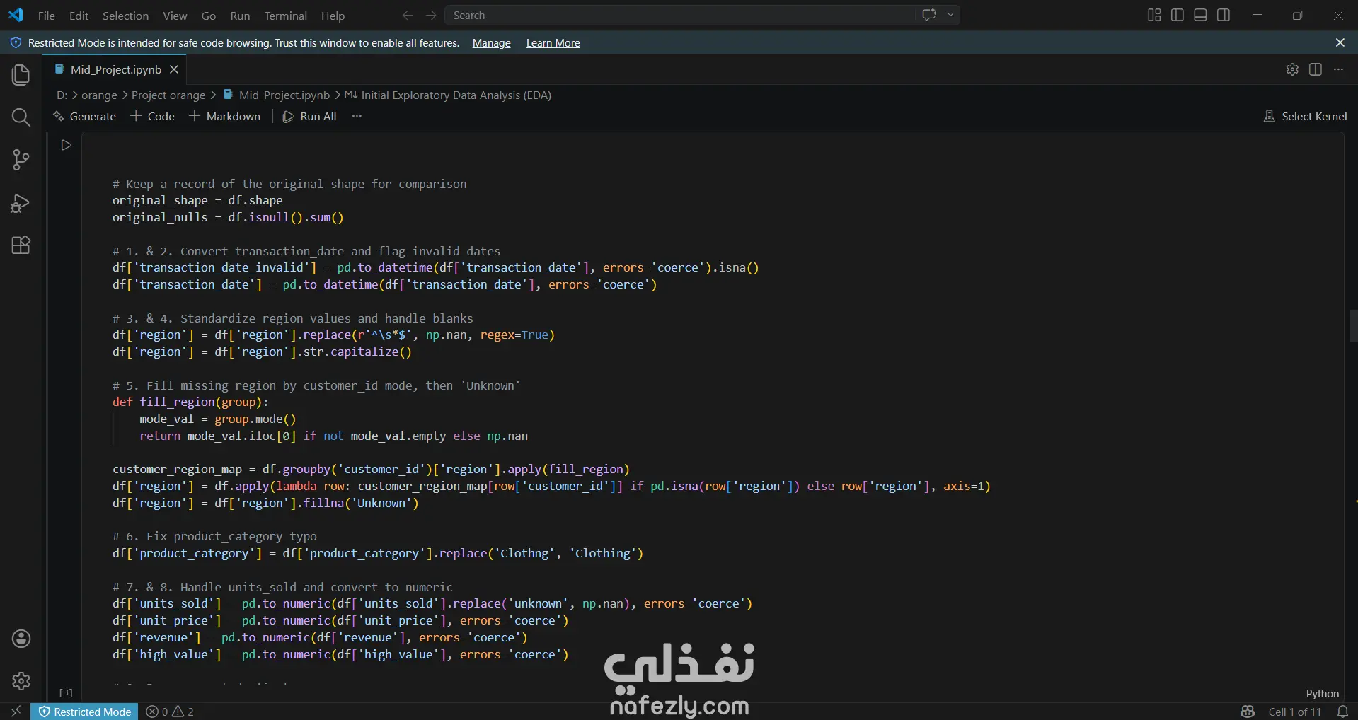Open the Go menu

point(209,16)
